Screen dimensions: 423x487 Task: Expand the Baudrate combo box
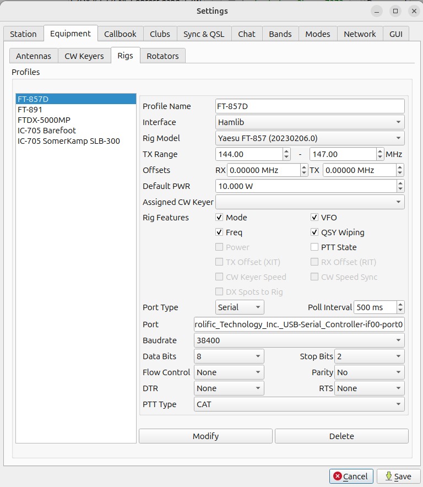point(299,340)
